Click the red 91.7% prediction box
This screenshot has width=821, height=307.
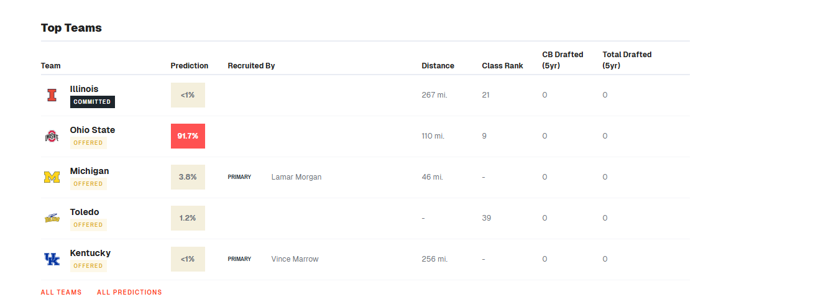(x=188, y=136)
